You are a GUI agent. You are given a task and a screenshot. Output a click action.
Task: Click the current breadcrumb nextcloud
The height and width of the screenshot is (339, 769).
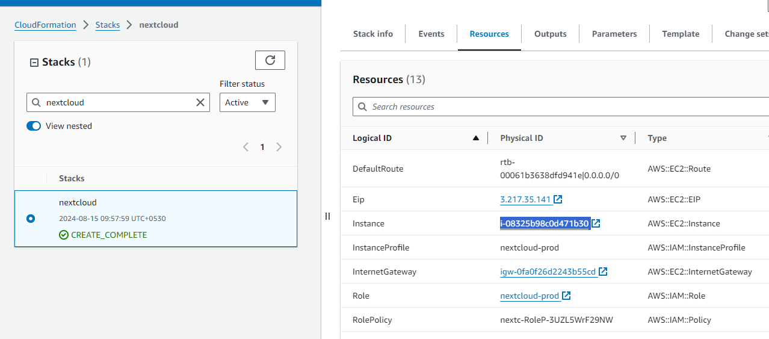(x=159, y=25)
